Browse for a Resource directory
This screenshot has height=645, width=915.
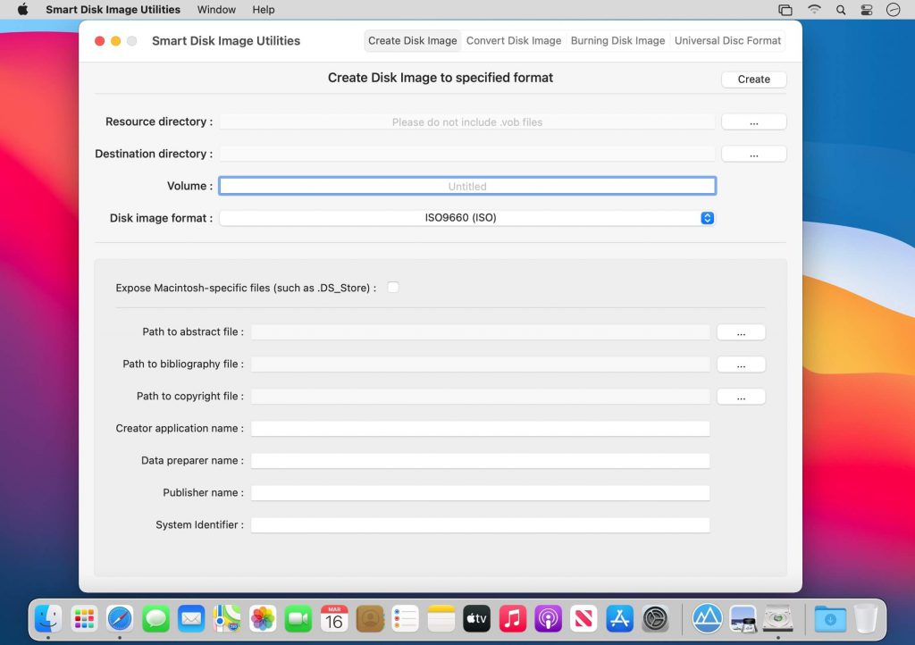coord(753,121)
